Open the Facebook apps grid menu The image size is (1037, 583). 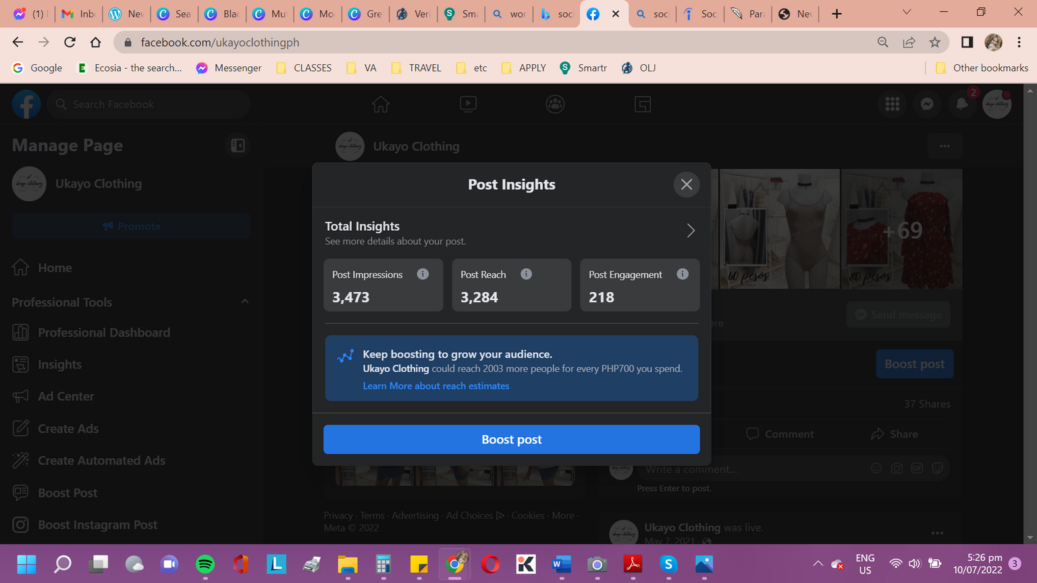[892, 105]
